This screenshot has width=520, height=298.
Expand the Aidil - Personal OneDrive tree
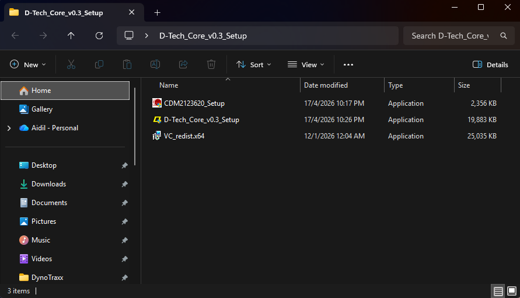tap(9, 128)
